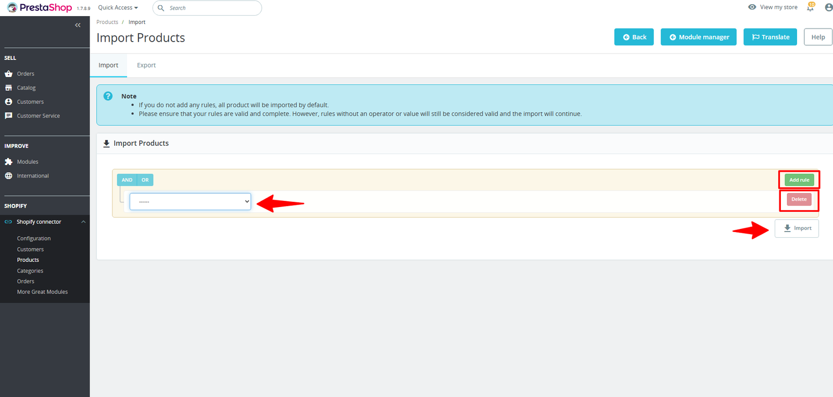Image resolution: width=833 pixels, height=397 pixels.
Task: Click the green Add rule button
Action: coord(799,180)
